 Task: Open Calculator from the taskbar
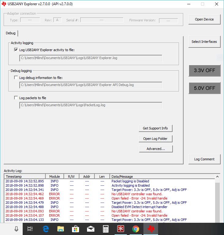[105, 229]
